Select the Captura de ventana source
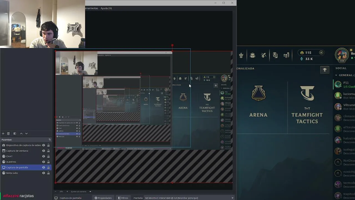The height and width of the screenshot is (200, 355). (26, 151)
